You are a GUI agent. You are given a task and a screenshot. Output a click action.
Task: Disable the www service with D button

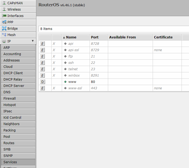click(x=43, y=82)
